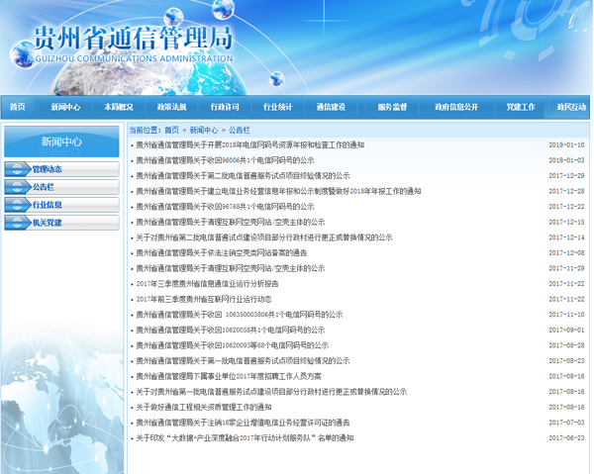Go to 新闻中心 in the top navigation bar
The width and height of the screenshot is (594, 474).
click(66, 107)
